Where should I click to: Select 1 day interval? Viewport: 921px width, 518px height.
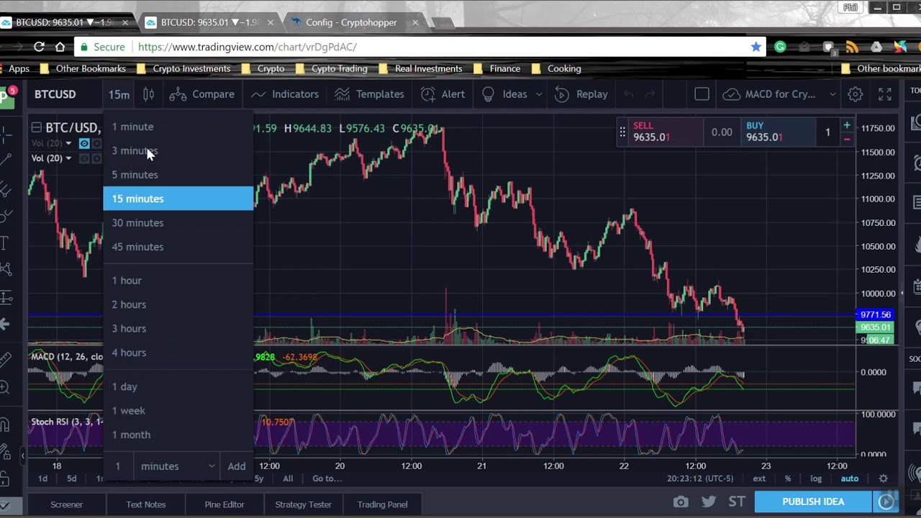click(x=178, y=386)
